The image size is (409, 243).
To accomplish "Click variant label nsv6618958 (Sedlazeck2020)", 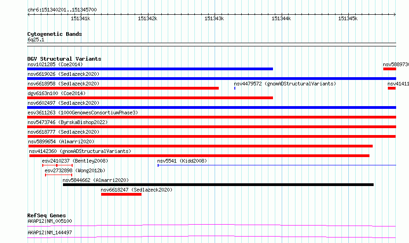I will [63, 84].
